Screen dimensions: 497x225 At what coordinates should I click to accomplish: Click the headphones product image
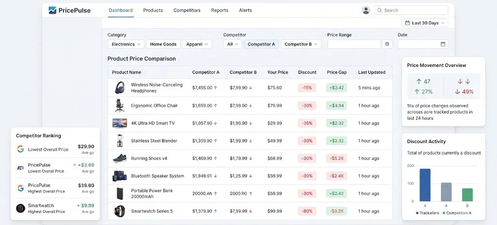(120, 88)
